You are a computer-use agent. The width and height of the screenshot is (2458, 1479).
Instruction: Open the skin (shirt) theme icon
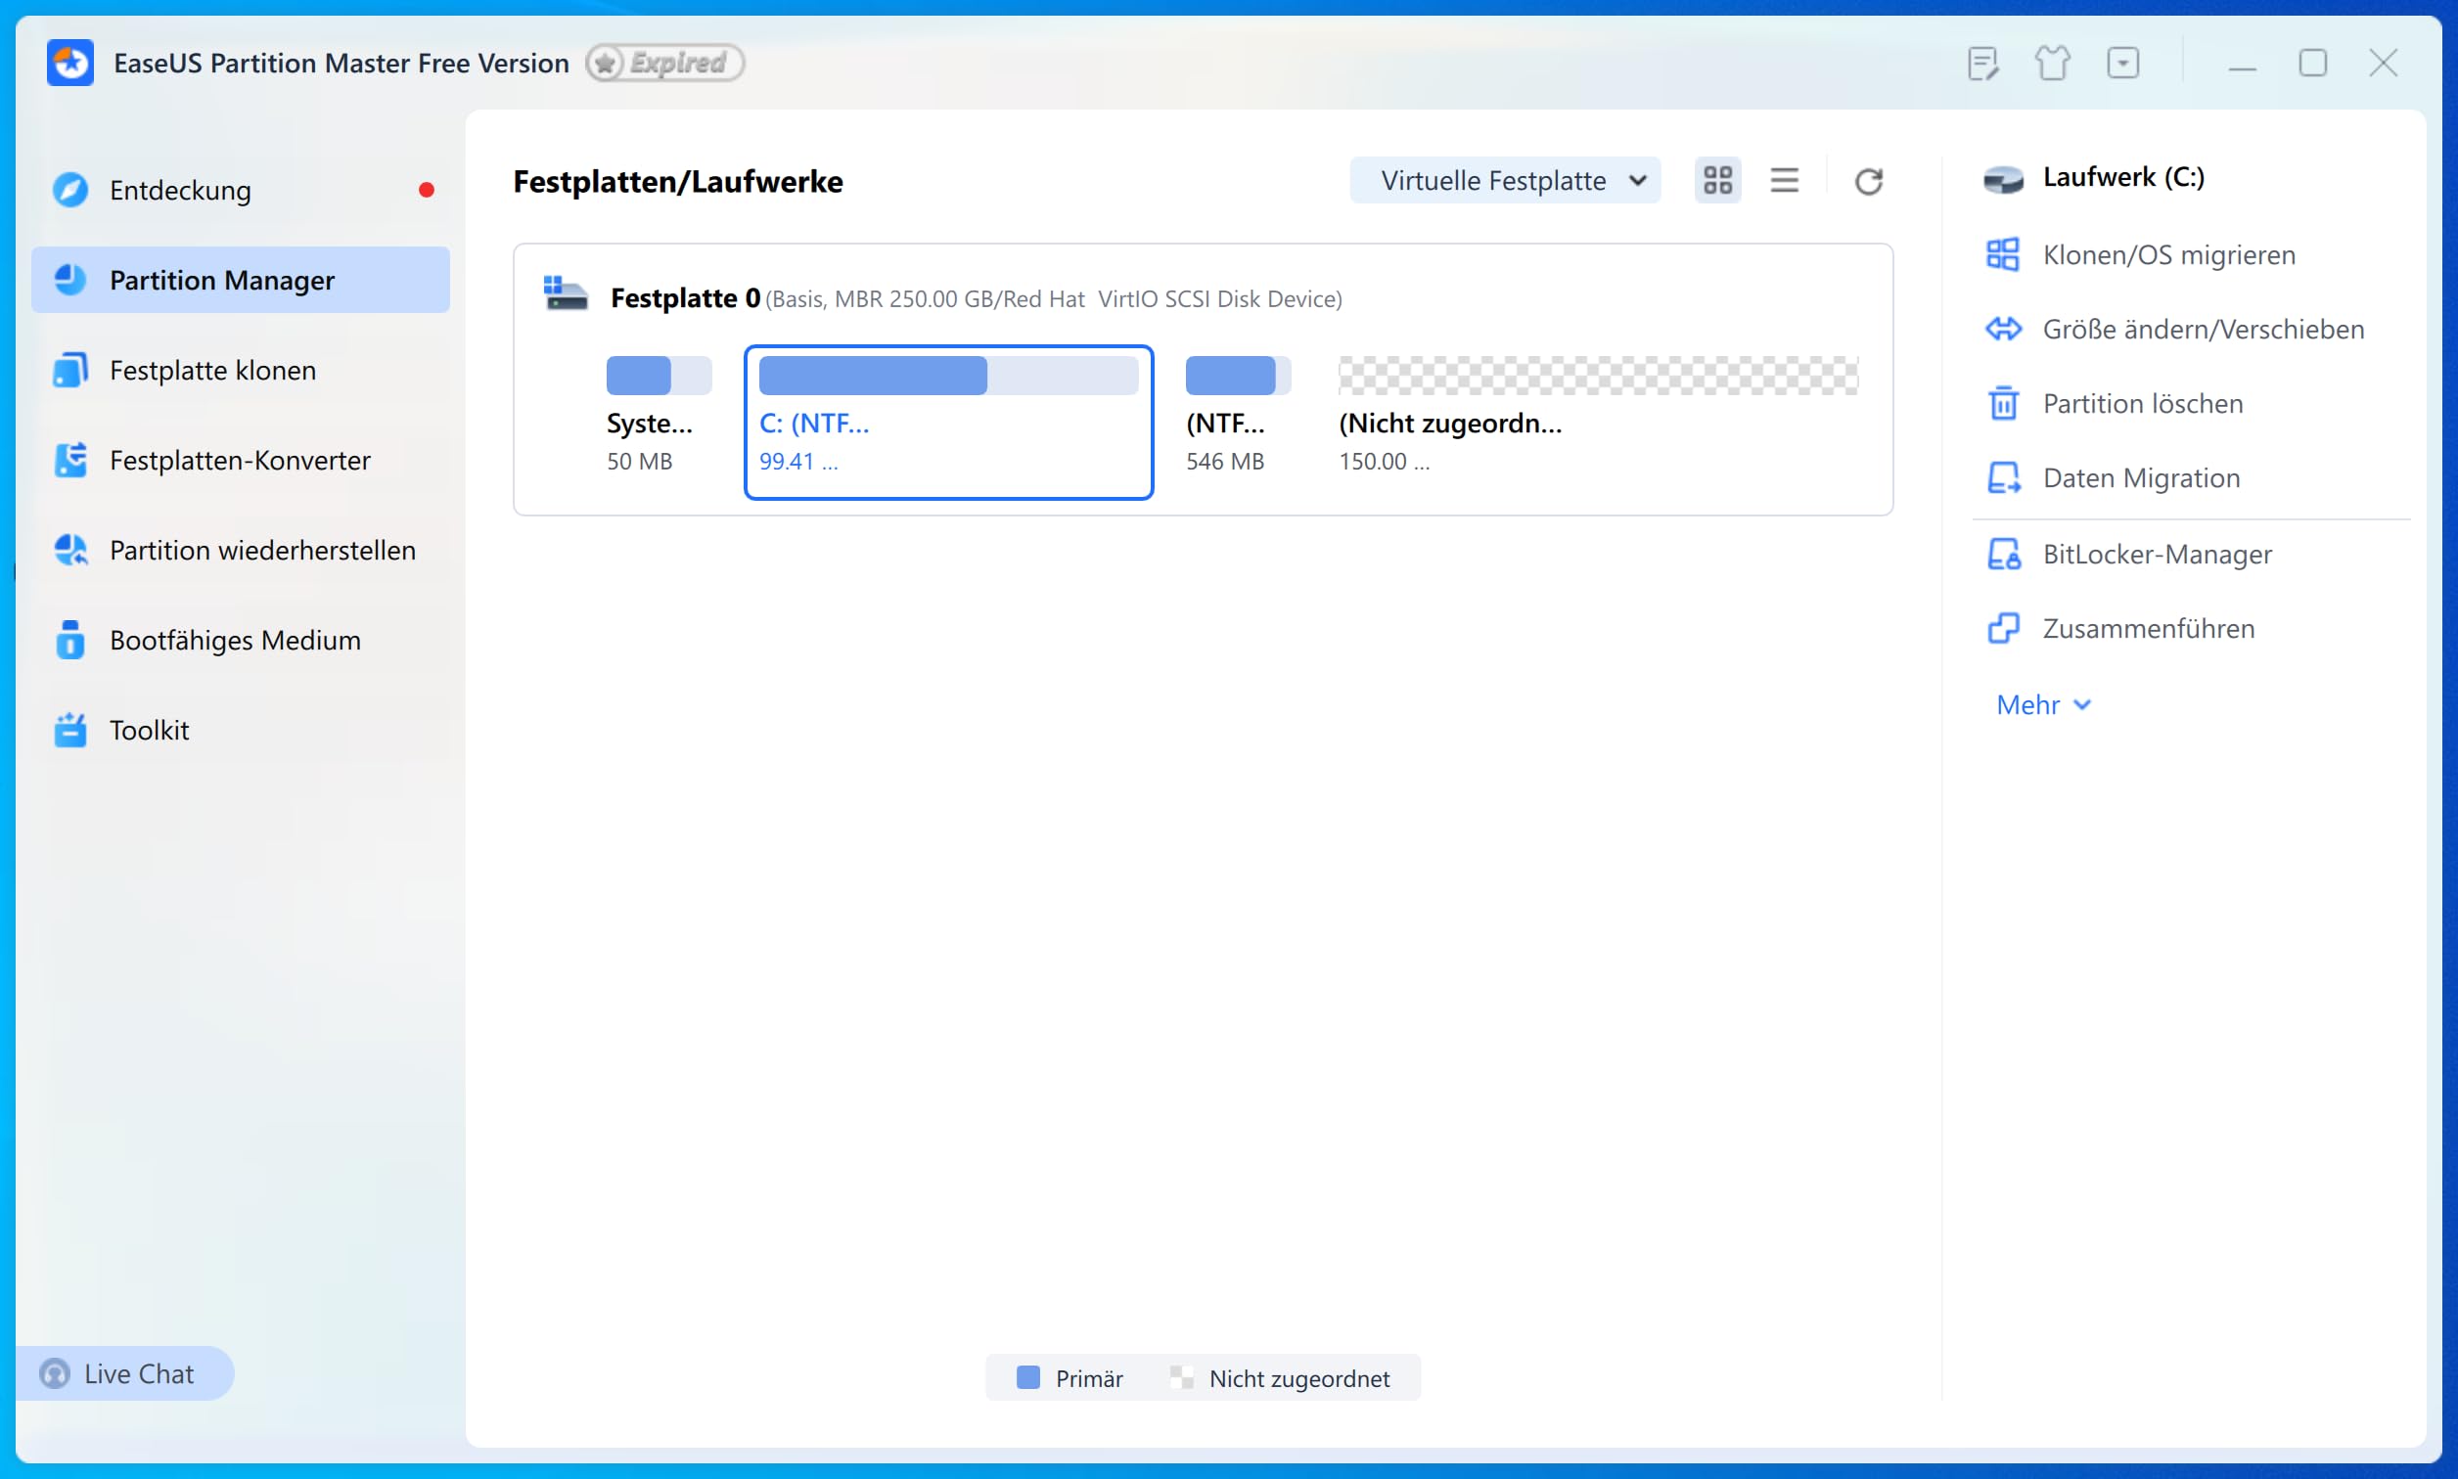[2052, 63]
